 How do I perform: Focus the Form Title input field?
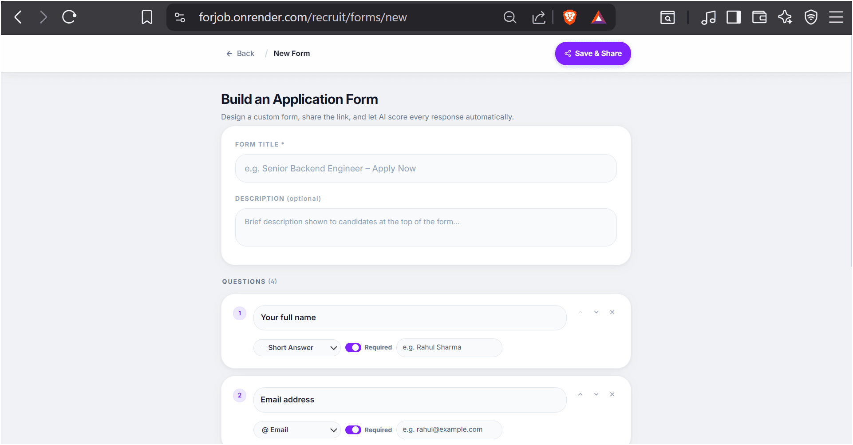point(426,168)
